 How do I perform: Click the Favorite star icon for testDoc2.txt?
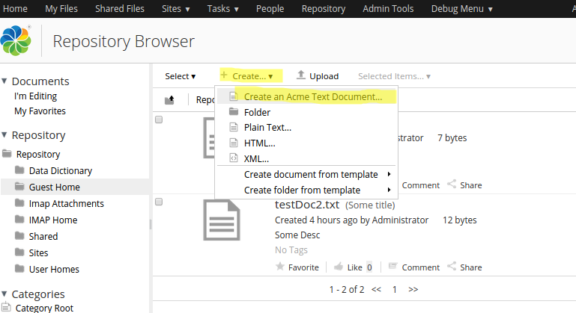280,267
